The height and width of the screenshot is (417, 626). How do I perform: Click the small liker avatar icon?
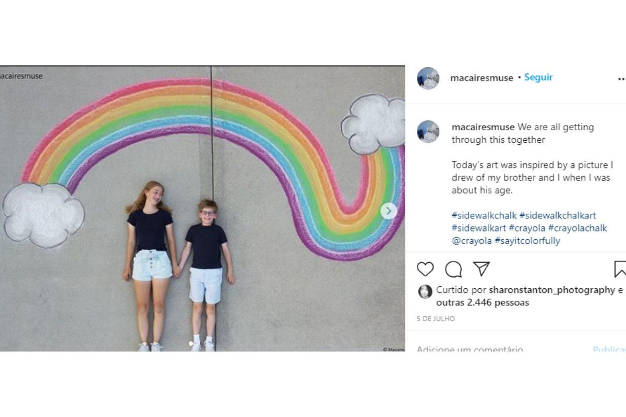point(425,291)
